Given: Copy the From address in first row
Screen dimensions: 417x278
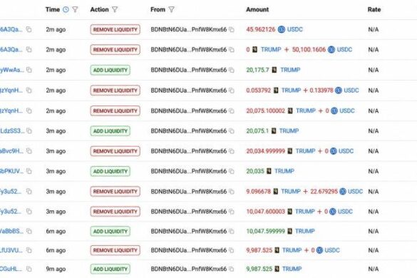Looking at the screenshot, I should (232, 29).
